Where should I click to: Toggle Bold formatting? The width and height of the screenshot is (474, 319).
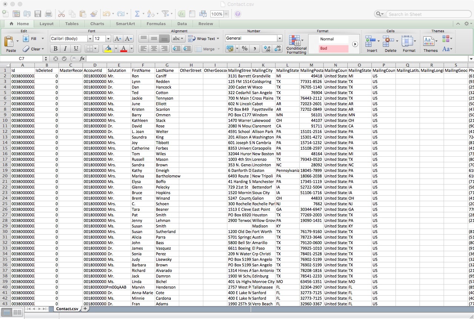point(55,49)
